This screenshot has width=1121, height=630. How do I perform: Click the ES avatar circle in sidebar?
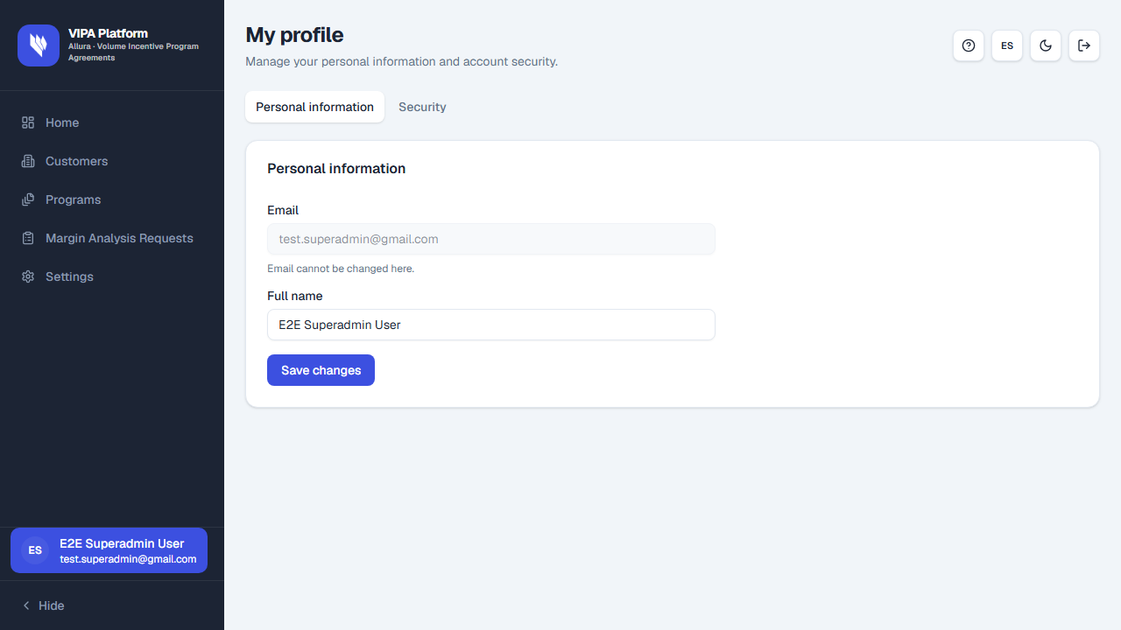pos(35,550)
